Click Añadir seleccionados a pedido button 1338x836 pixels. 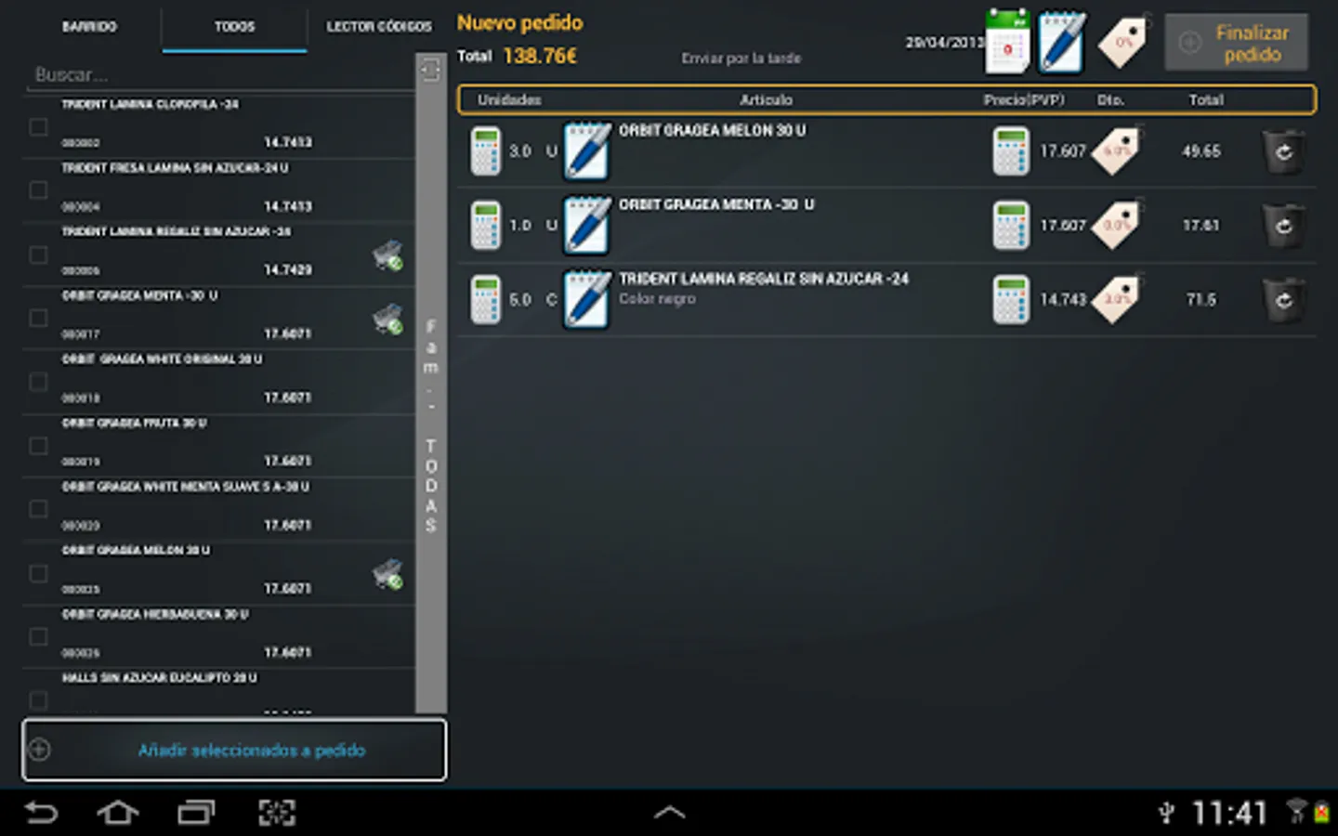coord(234,750)
